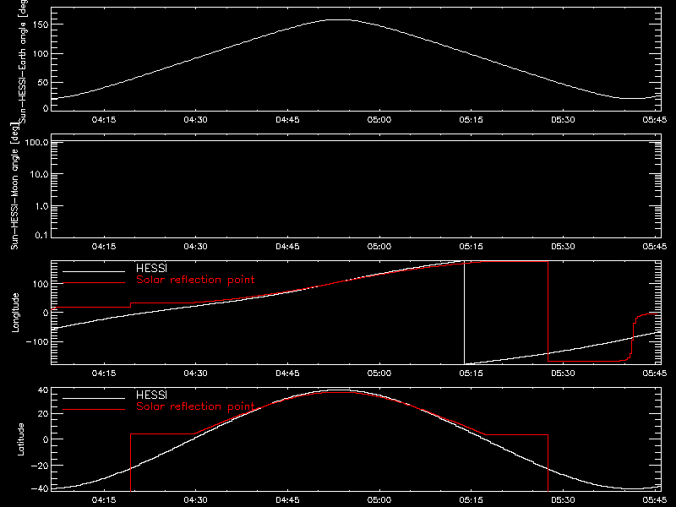
Task: Click the 05:00 time label under Latitude plot
Action: (x=379, y=500)
